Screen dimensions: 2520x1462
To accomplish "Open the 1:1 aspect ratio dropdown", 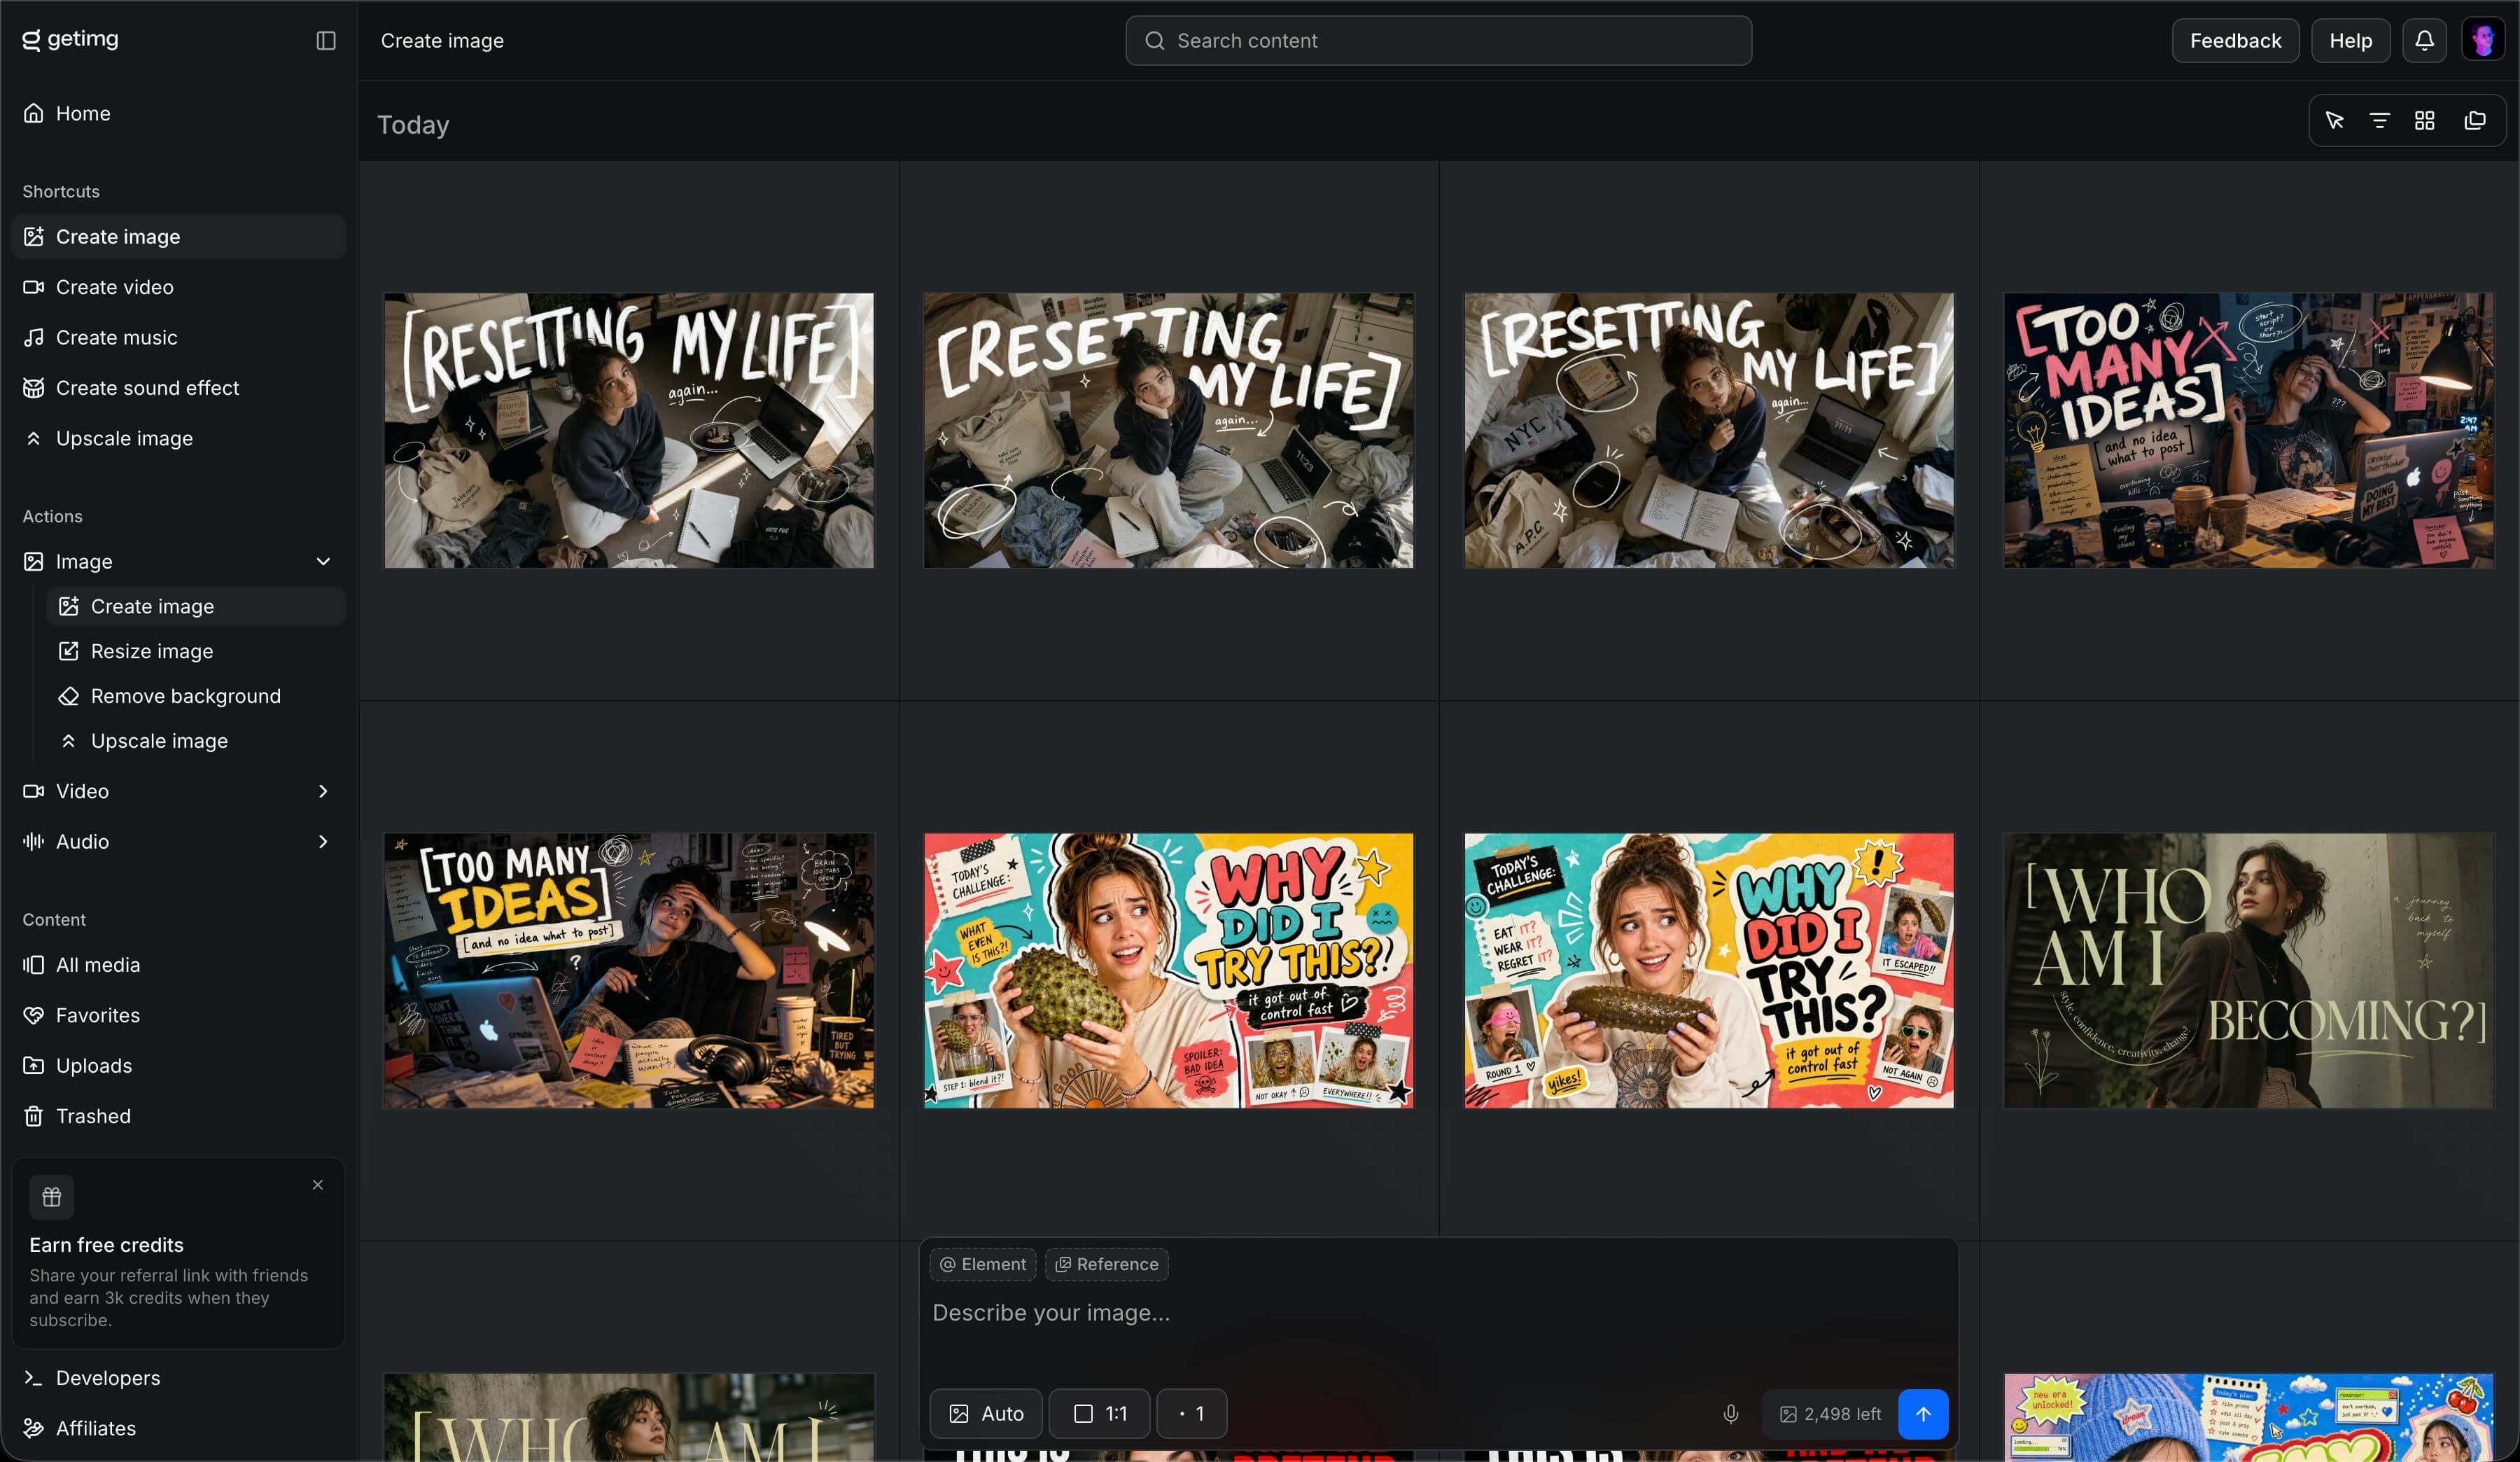I will (x=1099, y=1414).
